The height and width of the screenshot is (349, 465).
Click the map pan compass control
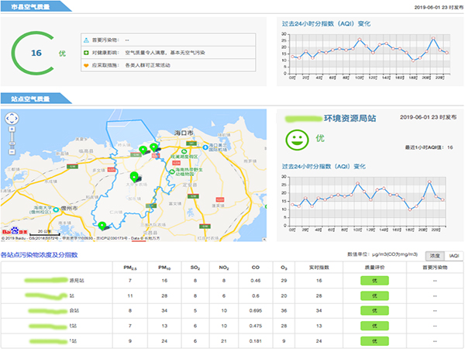click(12, 119)
